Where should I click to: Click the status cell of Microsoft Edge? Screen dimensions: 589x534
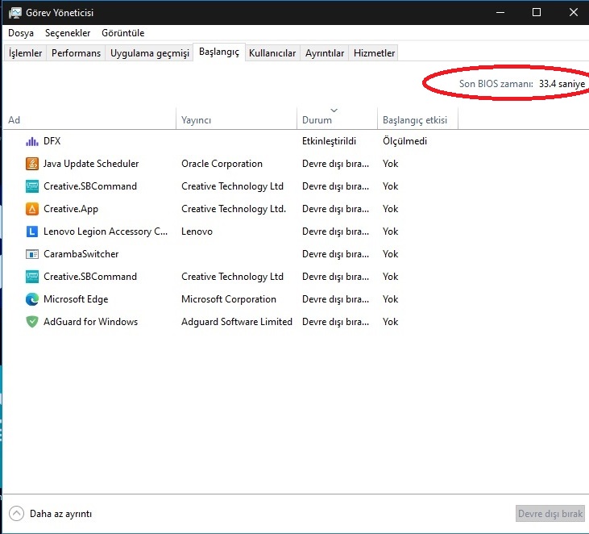pyautogui.click(x=335, y=299)
